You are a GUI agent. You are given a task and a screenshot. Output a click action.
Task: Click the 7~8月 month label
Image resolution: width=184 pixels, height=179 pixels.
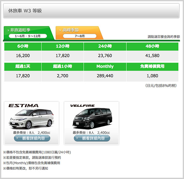80,36
